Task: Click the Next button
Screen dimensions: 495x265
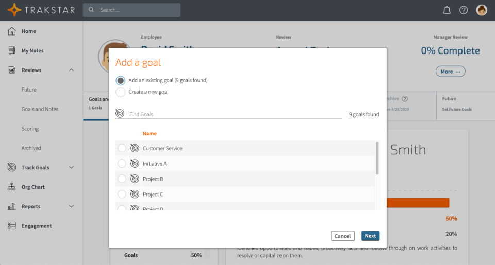Action: 370,236
